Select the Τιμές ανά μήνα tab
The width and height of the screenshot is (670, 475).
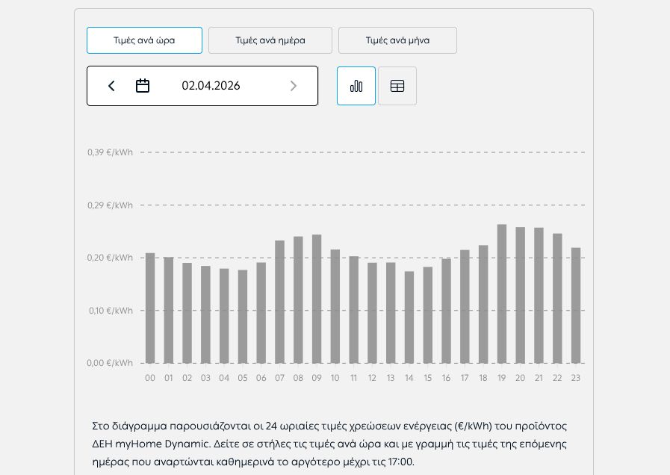coord(397,40)
